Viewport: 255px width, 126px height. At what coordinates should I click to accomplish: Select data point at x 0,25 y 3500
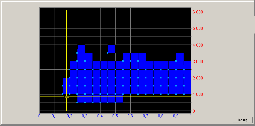[77, 53]
